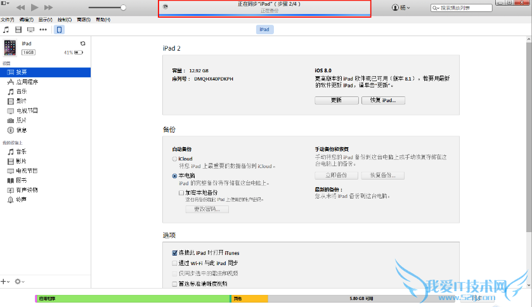The width and height of the screenshot is (532, 307).
Task: Select the iCloud backup radio button
Action: click(x=174, y=159)
